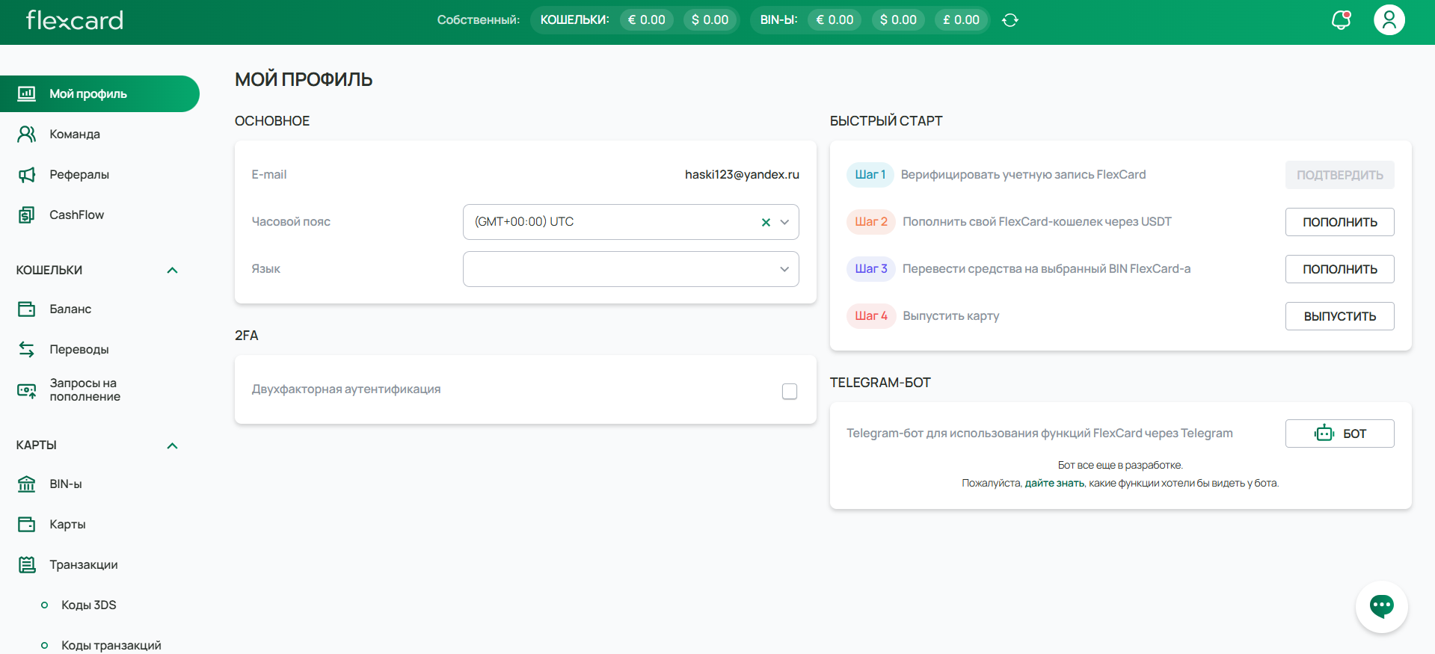Viewport: 1435px width, 654px height.
Task: Refresh balances with the circular arrows icon
Action: 1010,20
